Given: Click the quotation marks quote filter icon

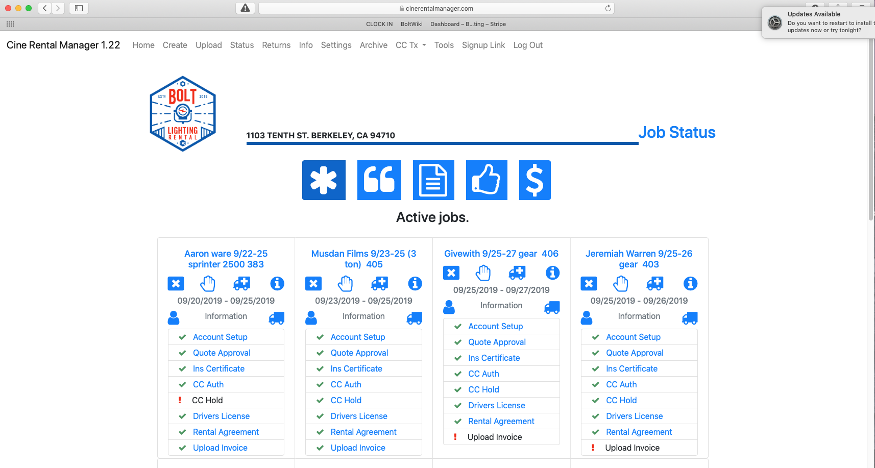Looking at the screenshot, I should pyautogui.click(x=379, y=180).
